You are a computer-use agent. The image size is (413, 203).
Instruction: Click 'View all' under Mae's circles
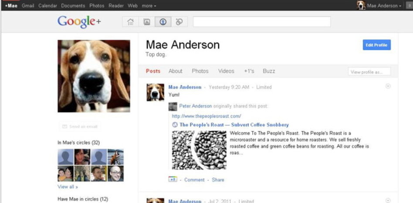[x=68, y=186]
